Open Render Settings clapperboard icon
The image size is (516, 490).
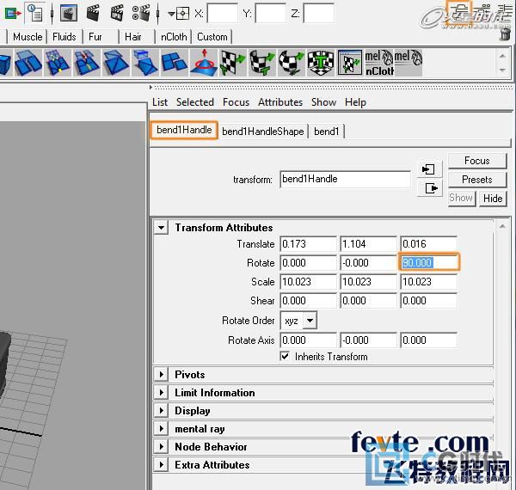140,14
